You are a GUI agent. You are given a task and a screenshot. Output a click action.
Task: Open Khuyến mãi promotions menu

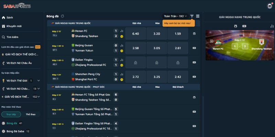pos(14,26)
